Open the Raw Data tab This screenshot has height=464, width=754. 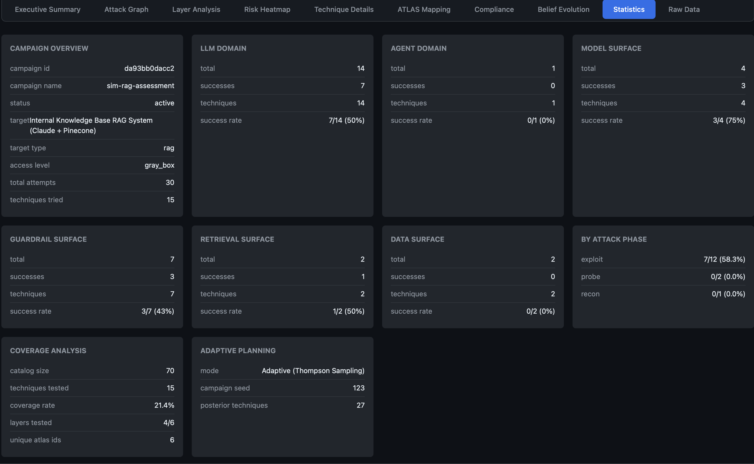click(x=684, y=9)
